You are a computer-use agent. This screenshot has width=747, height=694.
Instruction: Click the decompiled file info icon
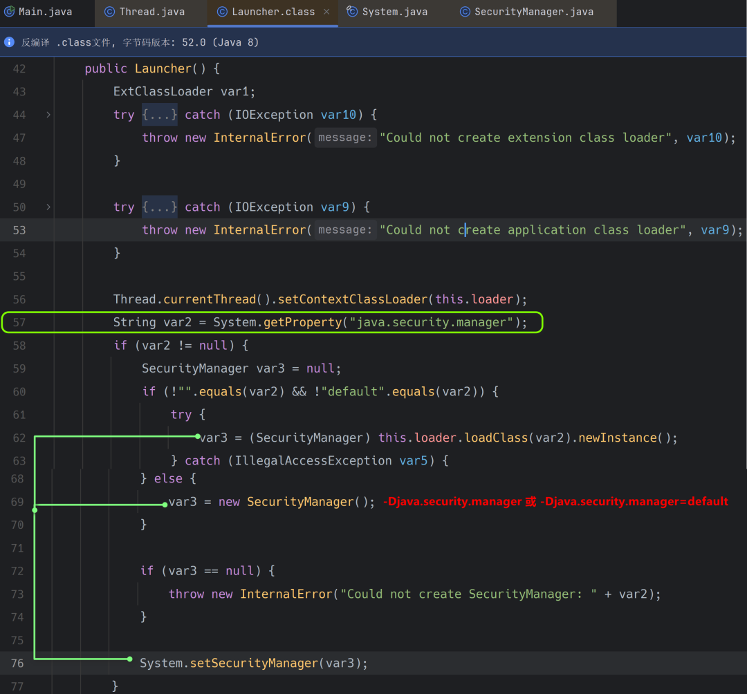coord(9,42)
